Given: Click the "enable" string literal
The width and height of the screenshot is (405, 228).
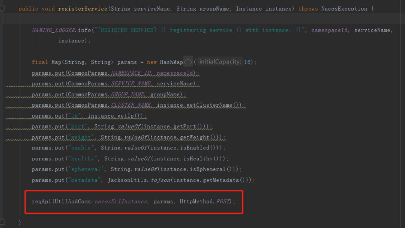Looking at the screenshot, I should tap(81, 148).
